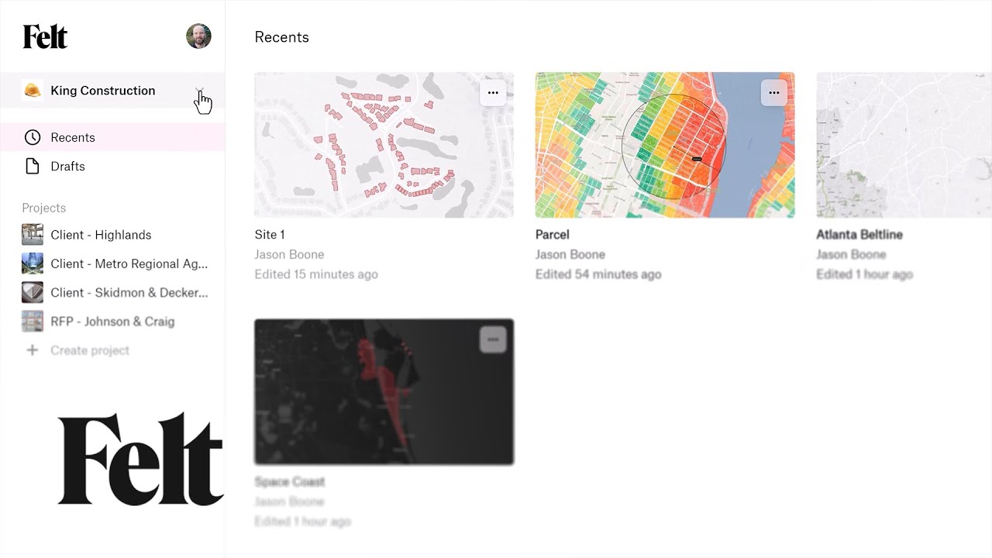Screen dimensions: 992x558
Task: Open the user profile avatar menu
Action: click(198, 36)
